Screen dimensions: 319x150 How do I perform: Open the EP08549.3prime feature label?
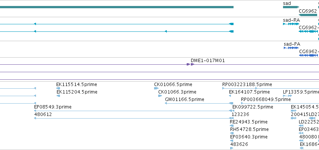coord(53,107)
